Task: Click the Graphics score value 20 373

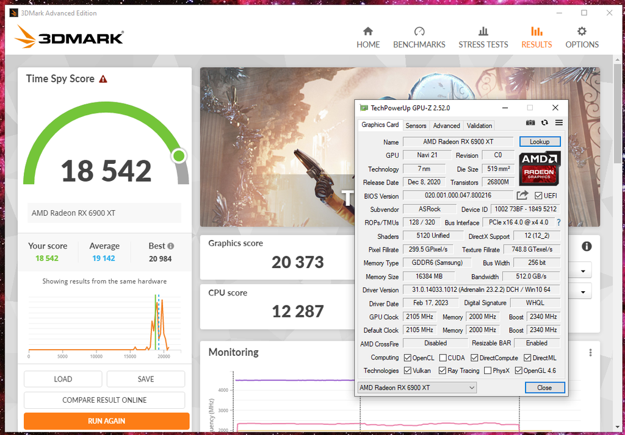Action: pyautogui.click(x=298, y=262)
